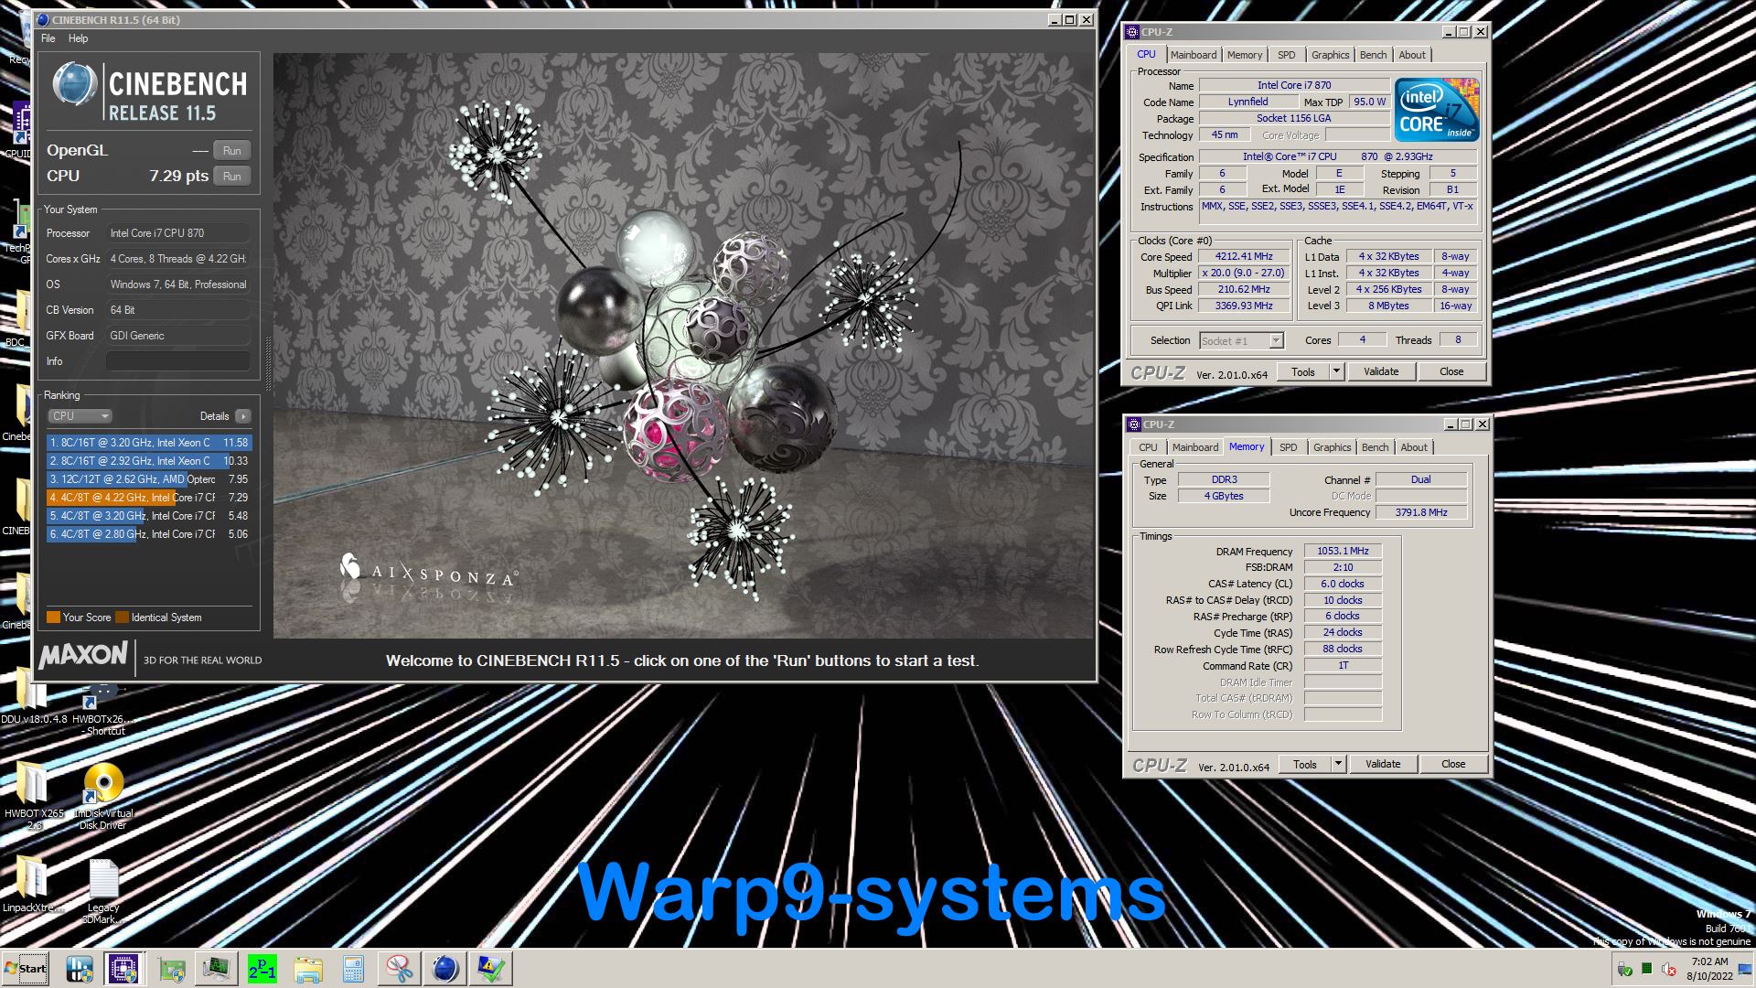The height and width of the screenshot is (988, 1756).
Task: Click the muted speaker volume tray icon
Action: click(x=1669, y=969)
